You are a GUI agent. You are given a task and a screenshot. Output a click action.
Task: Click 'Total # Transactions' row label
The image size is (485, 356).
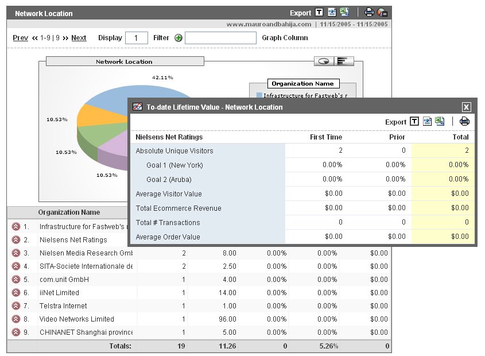[x=168, y=223]
